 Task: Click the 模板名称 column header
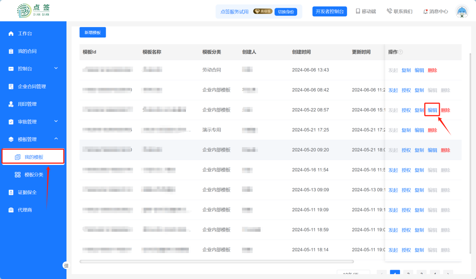coord(152,52)
